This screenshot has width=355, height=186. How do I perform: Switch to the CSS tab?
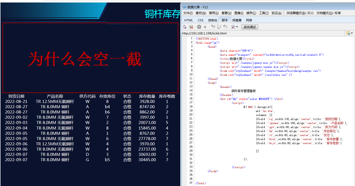[201, 20]
